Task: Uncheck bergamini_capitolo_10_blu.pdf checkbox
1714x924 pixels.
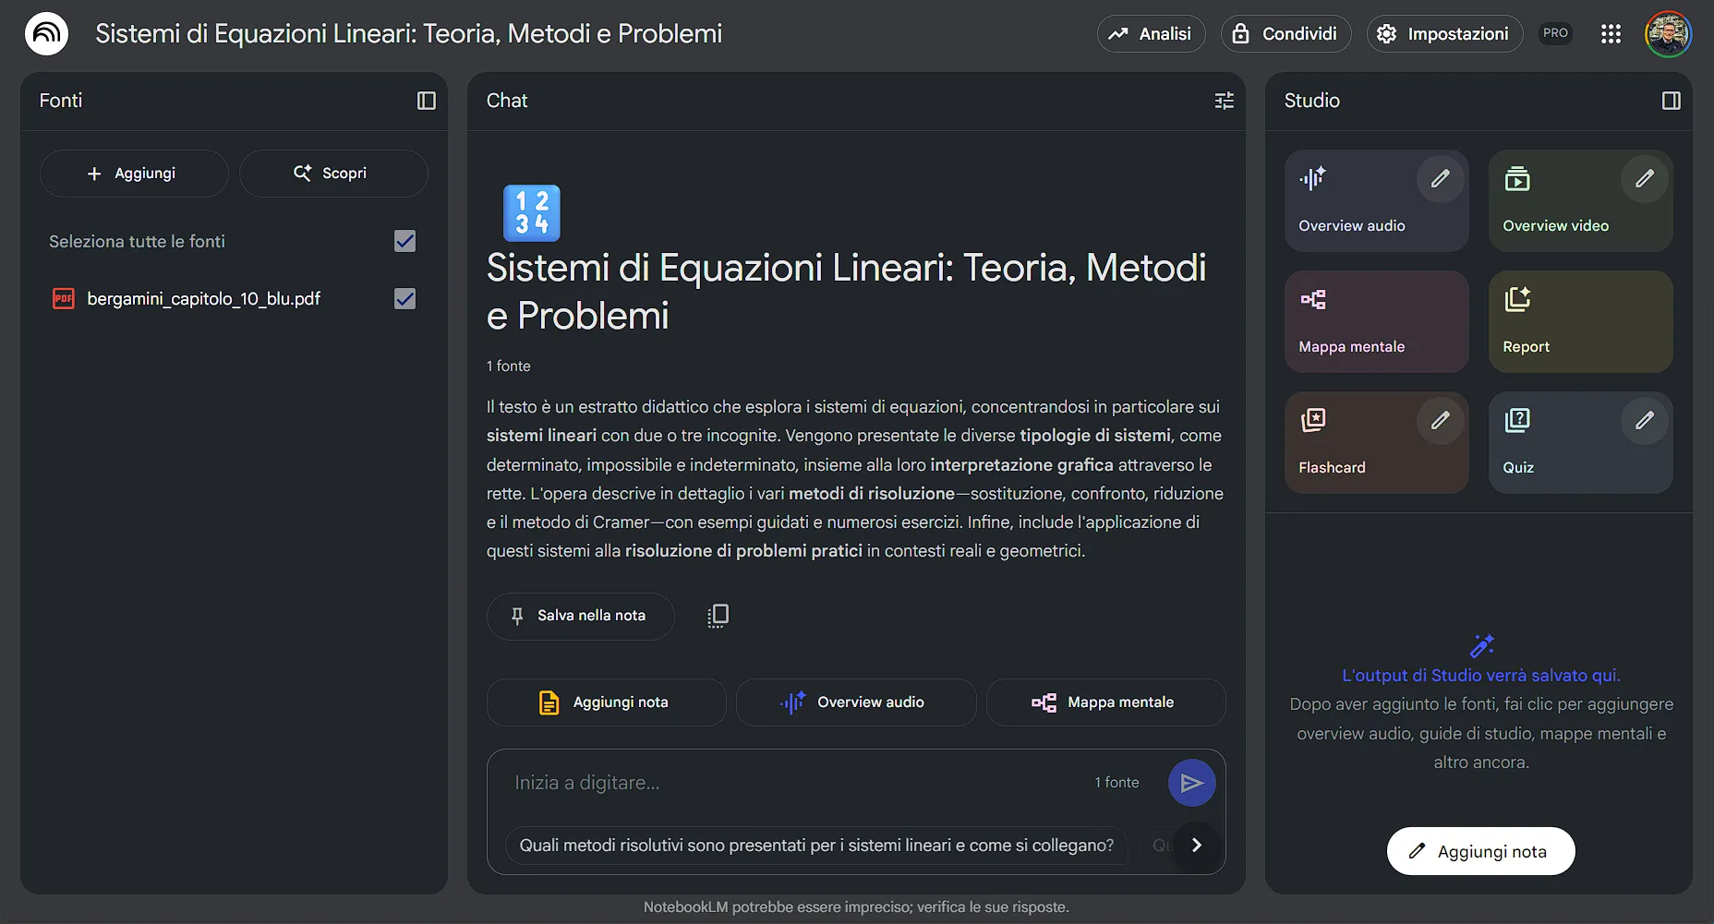Action: (x=404, y=298)
